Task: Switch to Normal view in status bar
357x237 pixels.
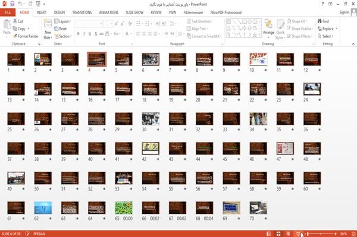Action: pos(269,233)
